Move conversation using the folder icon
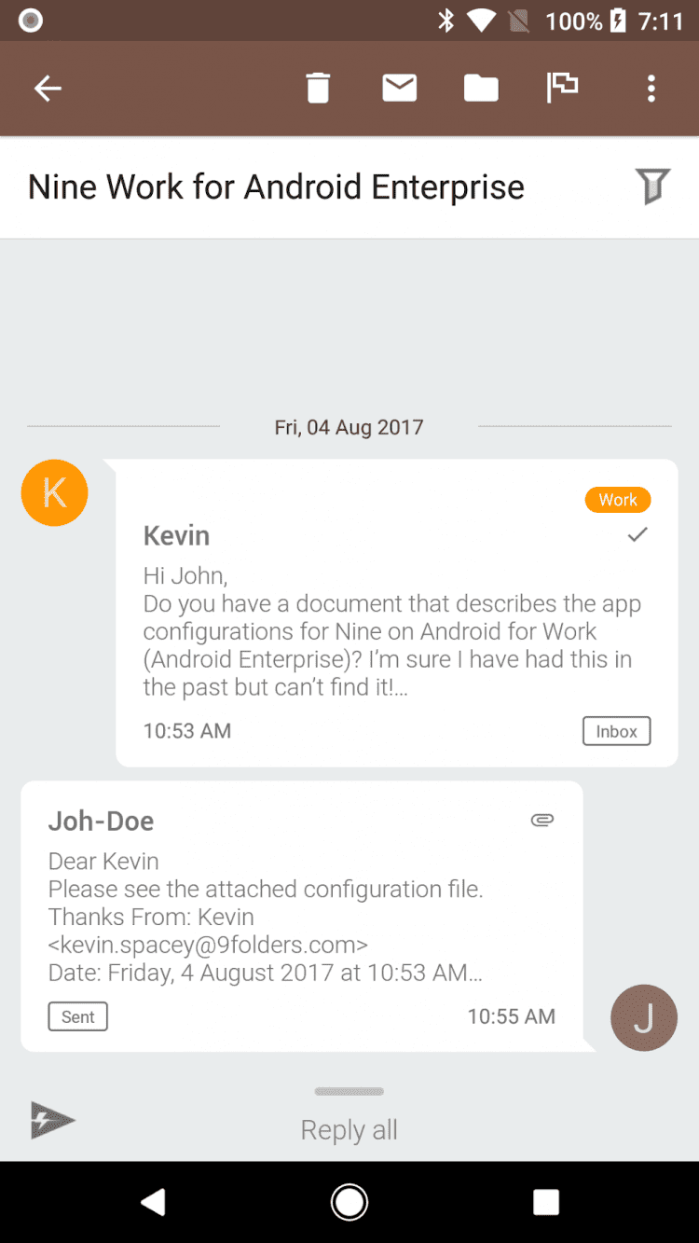This screenshot has height=1243, width=699. pos(481,89)
